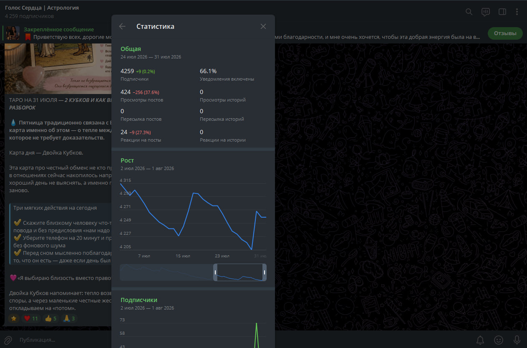The image size is (527, 348).
Task: Open the emoji picker
Action: pyautogui.click(x=499, y=340)
